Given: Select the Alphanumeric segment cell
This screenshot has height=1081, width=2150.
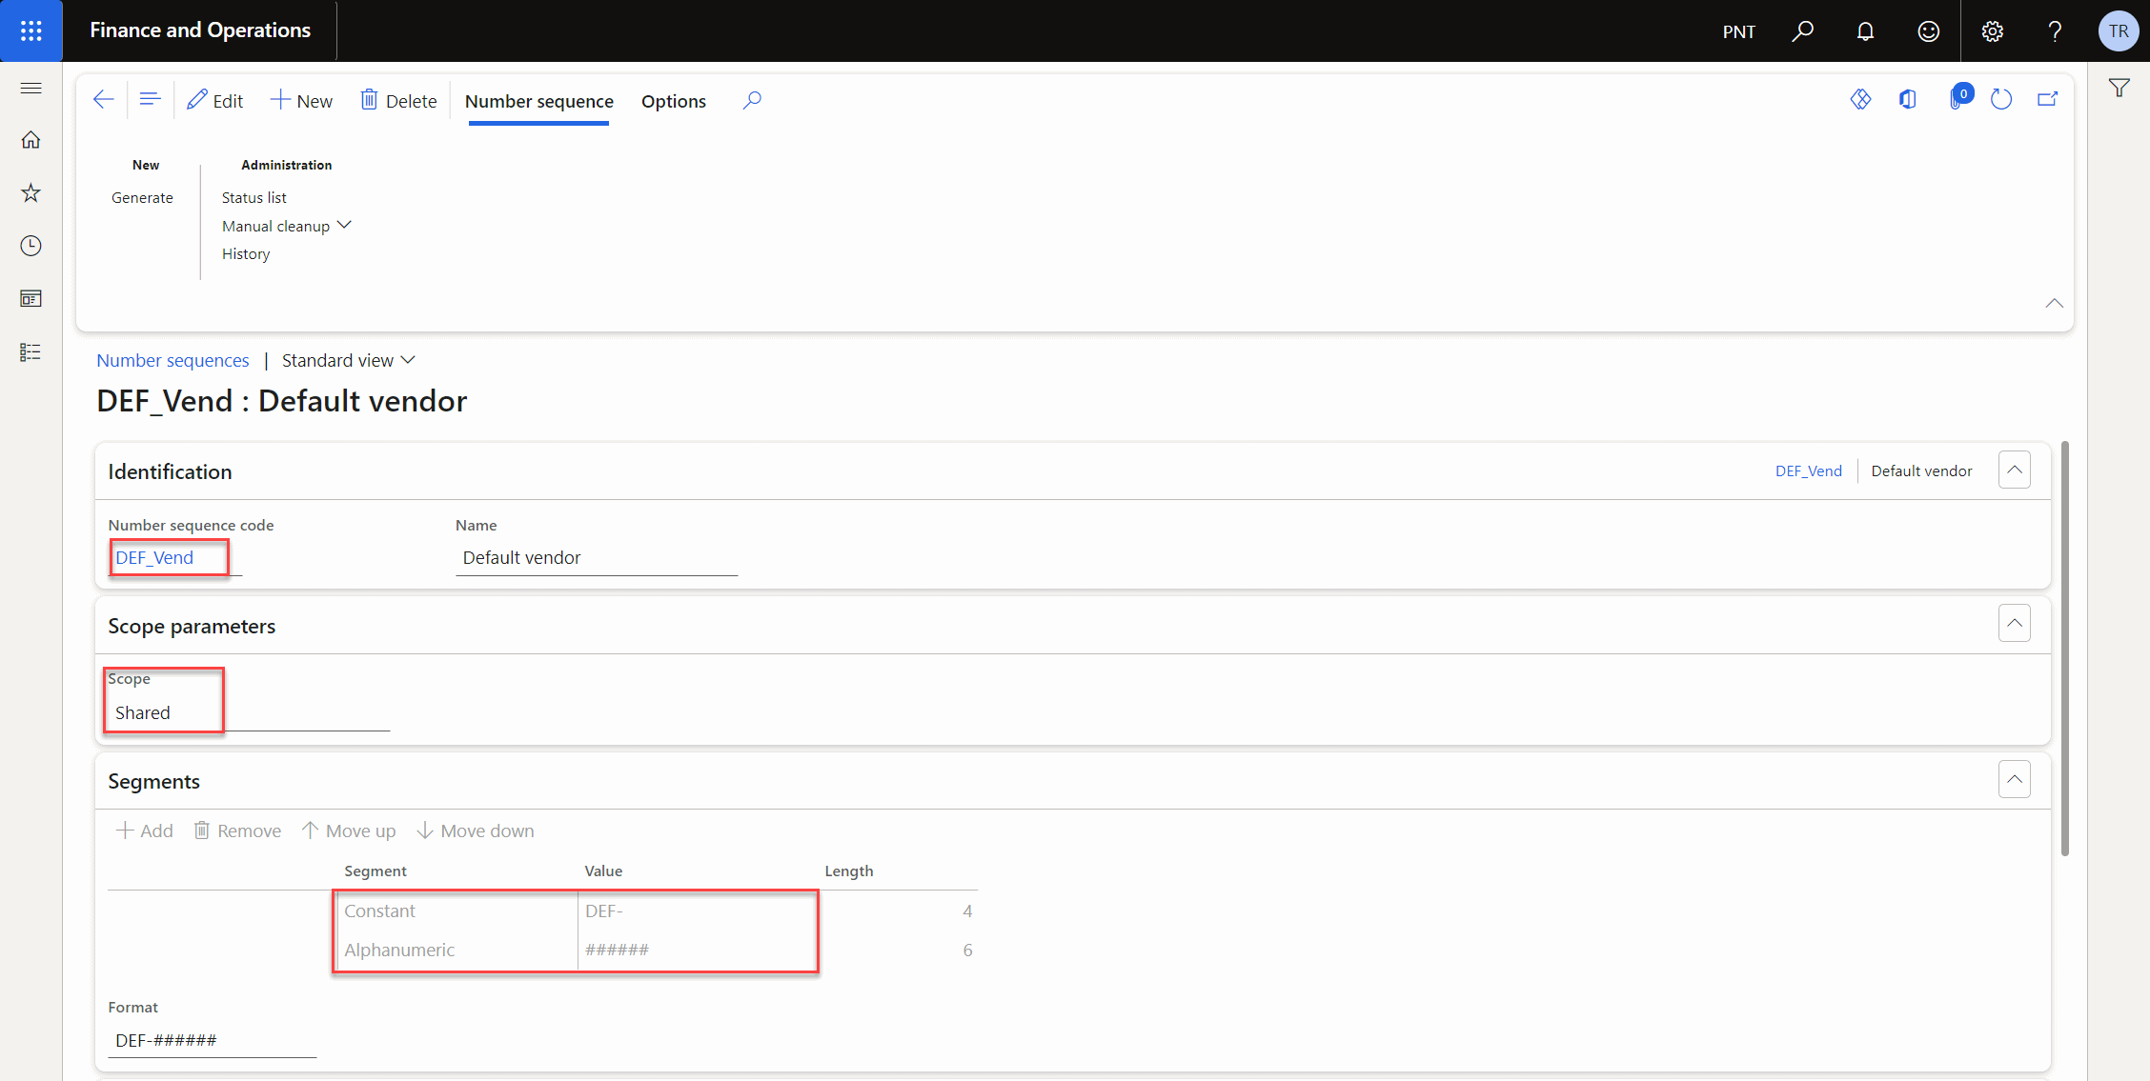Looking at the screenshot, I should (x=456, y=951).
